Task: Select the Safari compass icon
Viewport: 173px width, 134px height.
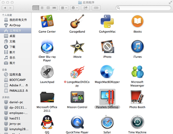Action: pos(107,122)
